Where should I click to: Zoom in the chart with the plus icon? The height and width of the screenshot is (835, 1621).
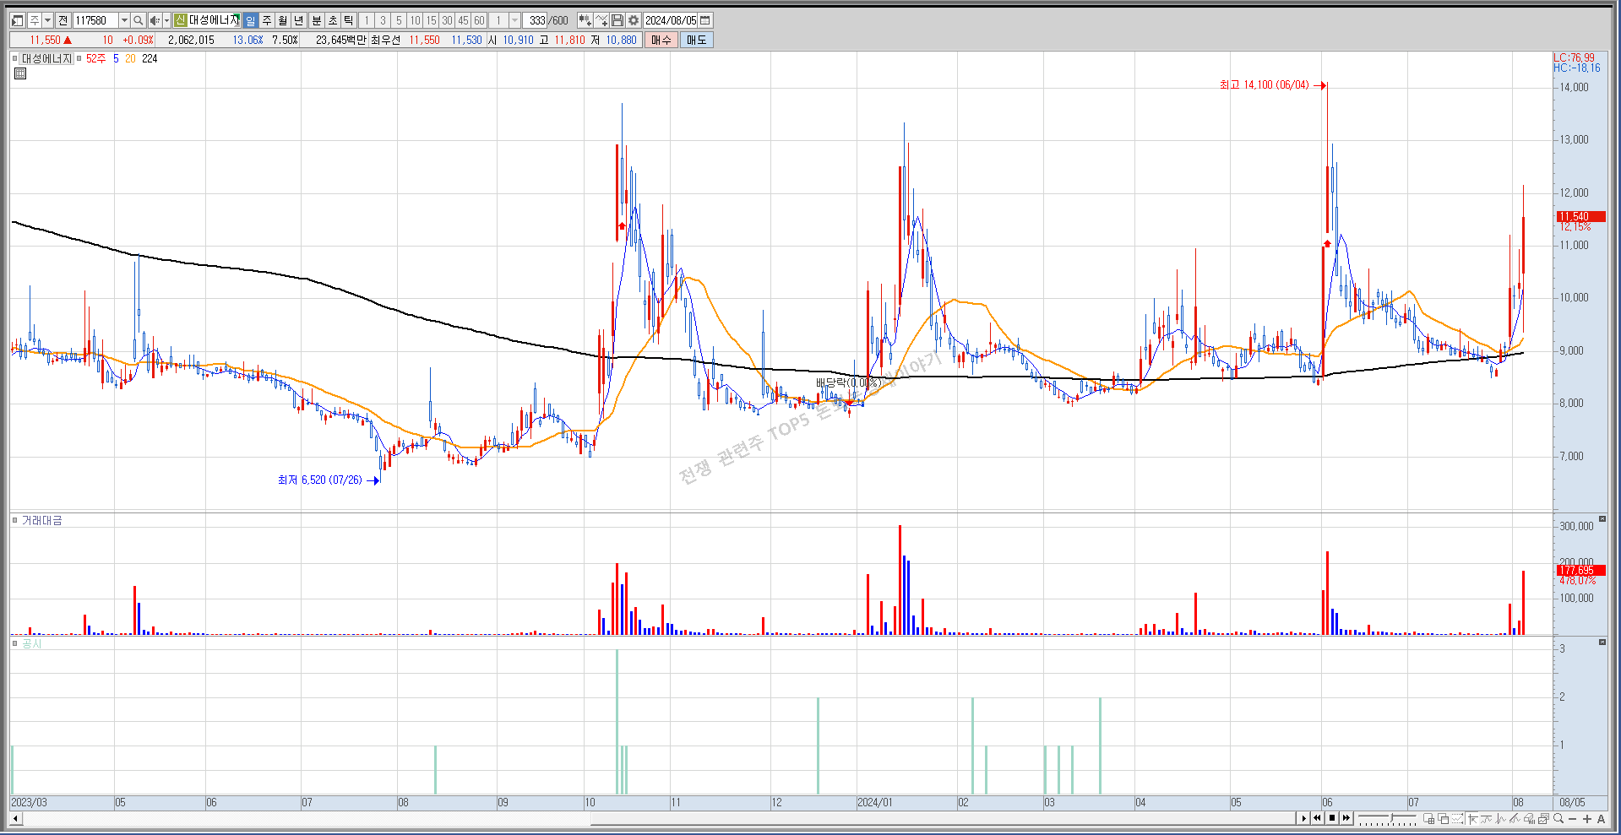click(1587, 819)
